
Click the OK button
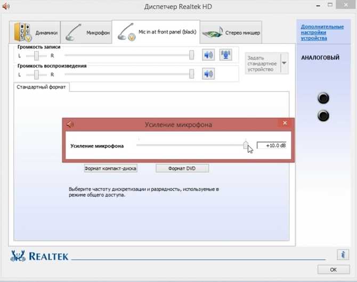coord(334,270)
